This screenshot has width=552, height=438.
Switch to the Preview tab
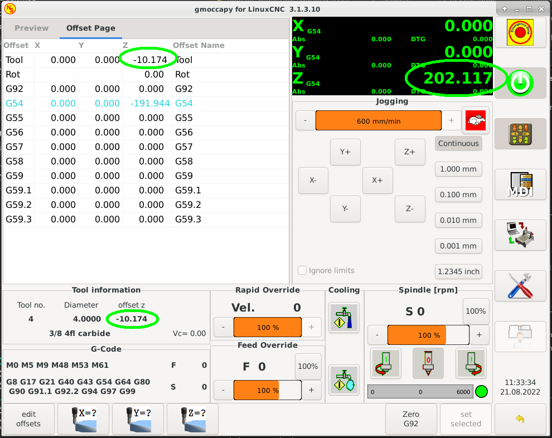pyautogui.click(x=31, y=28)
